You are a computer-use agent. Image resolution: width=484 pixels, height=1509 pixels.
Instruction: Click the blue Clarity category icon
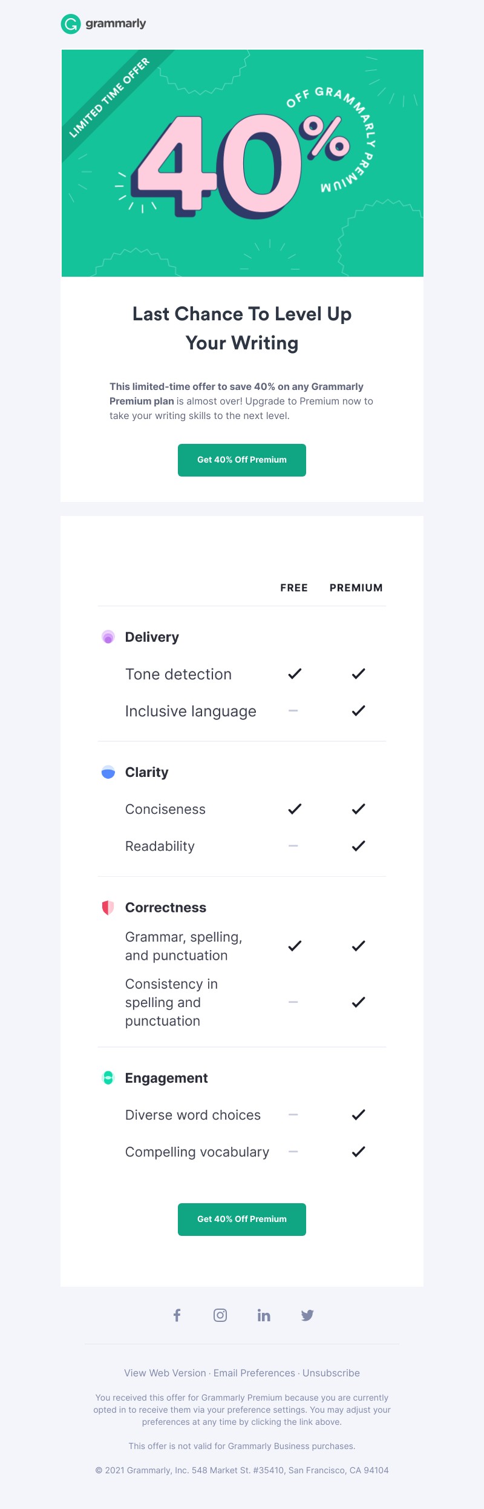pos(108,772)
